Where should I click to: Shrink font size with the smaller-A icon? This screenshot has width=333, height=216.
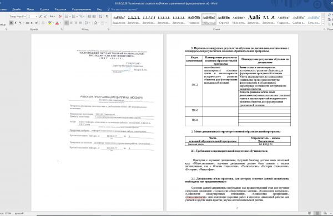pyautogui.click(x=46, y=16)
